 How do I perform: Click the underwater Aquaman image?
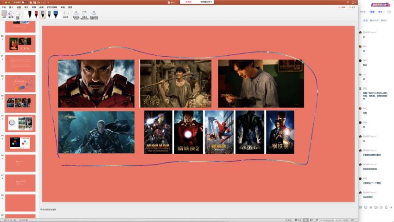point(96,132)
